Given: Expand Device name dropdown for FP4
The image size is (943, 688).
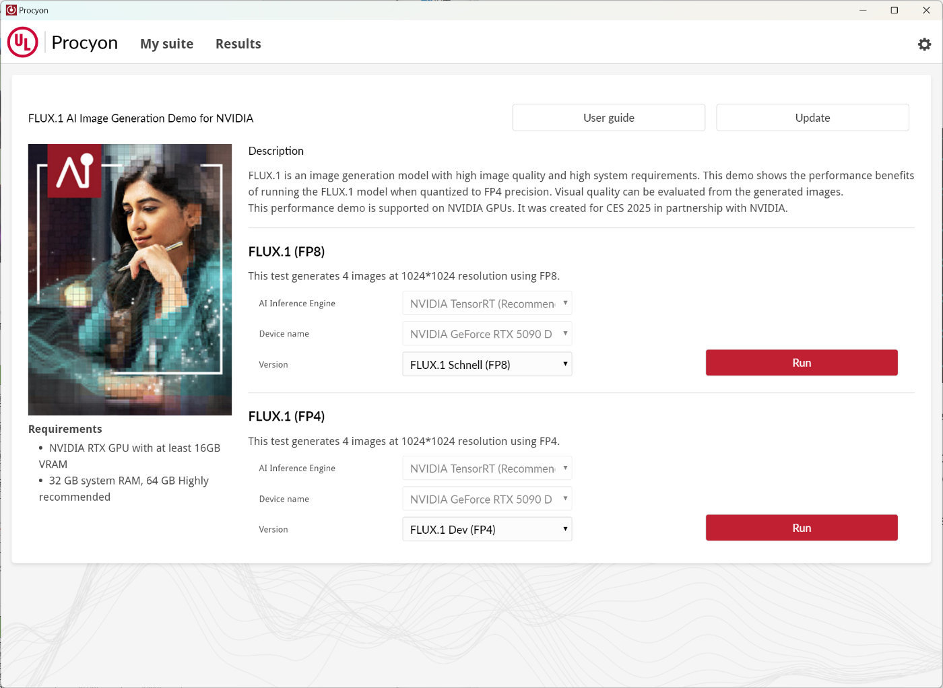Looking at the screenshot, I should click(x=487, y=499).
